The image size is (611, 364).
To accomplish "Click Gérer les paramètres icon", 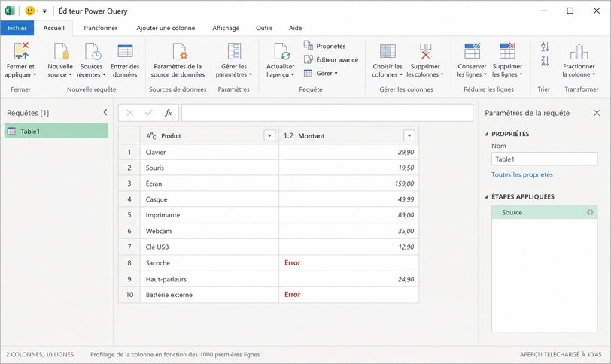I will [x=234, y=51].
